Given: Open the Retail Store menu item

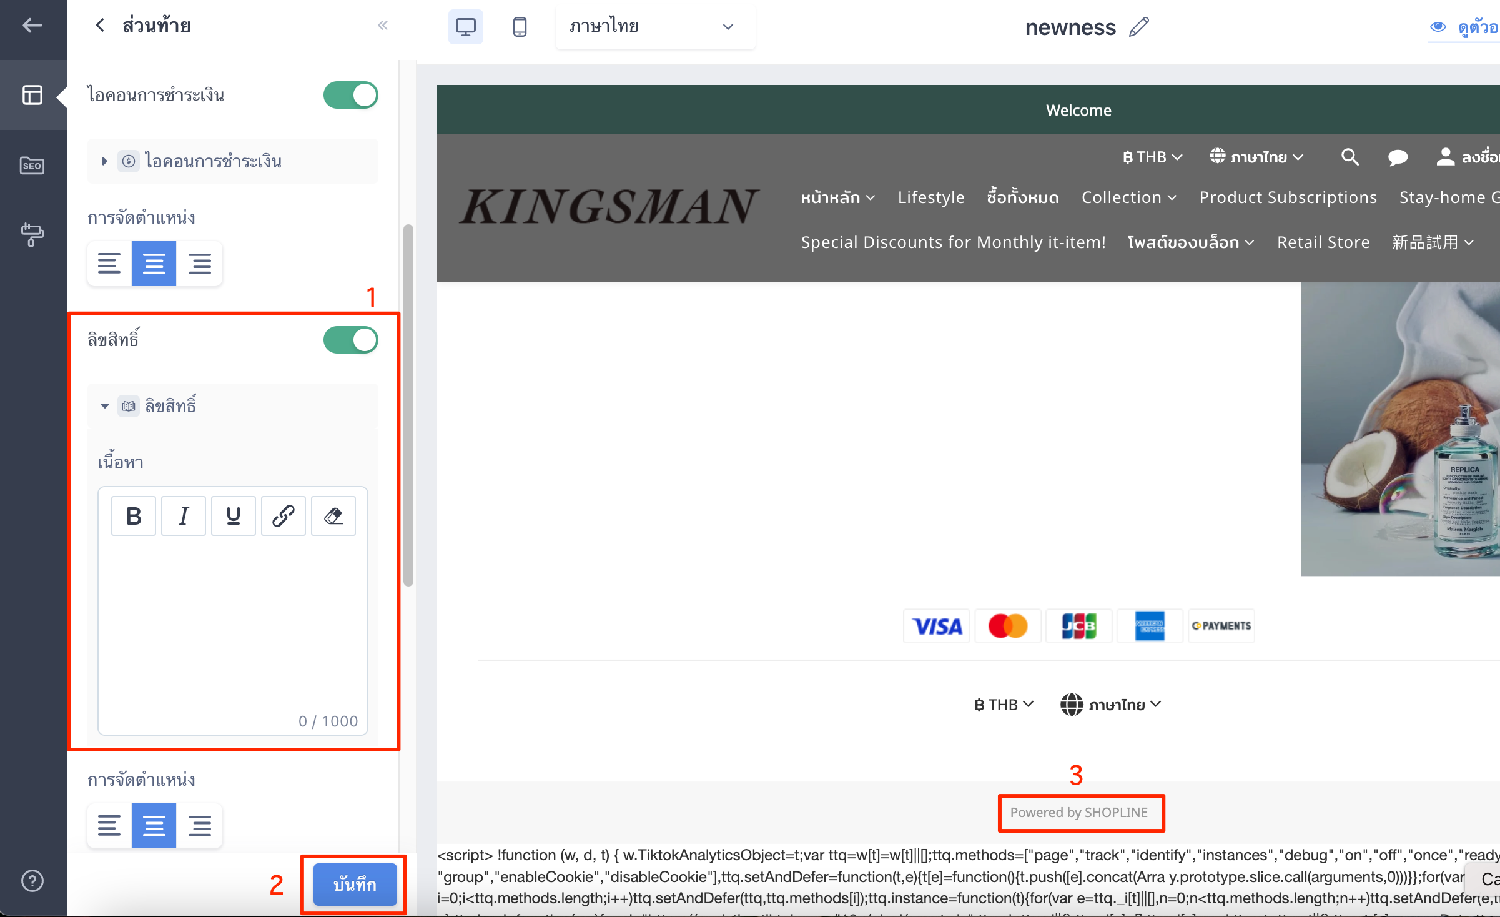Looking at the screenshot, I should tap(1323, 242).
